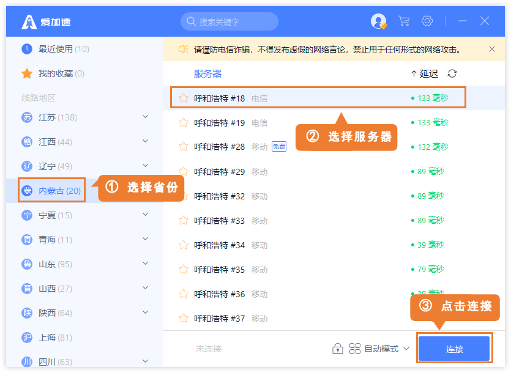511x373 pixels.
Task: Expand the 青海 region chevron
Action: point(146,239)
